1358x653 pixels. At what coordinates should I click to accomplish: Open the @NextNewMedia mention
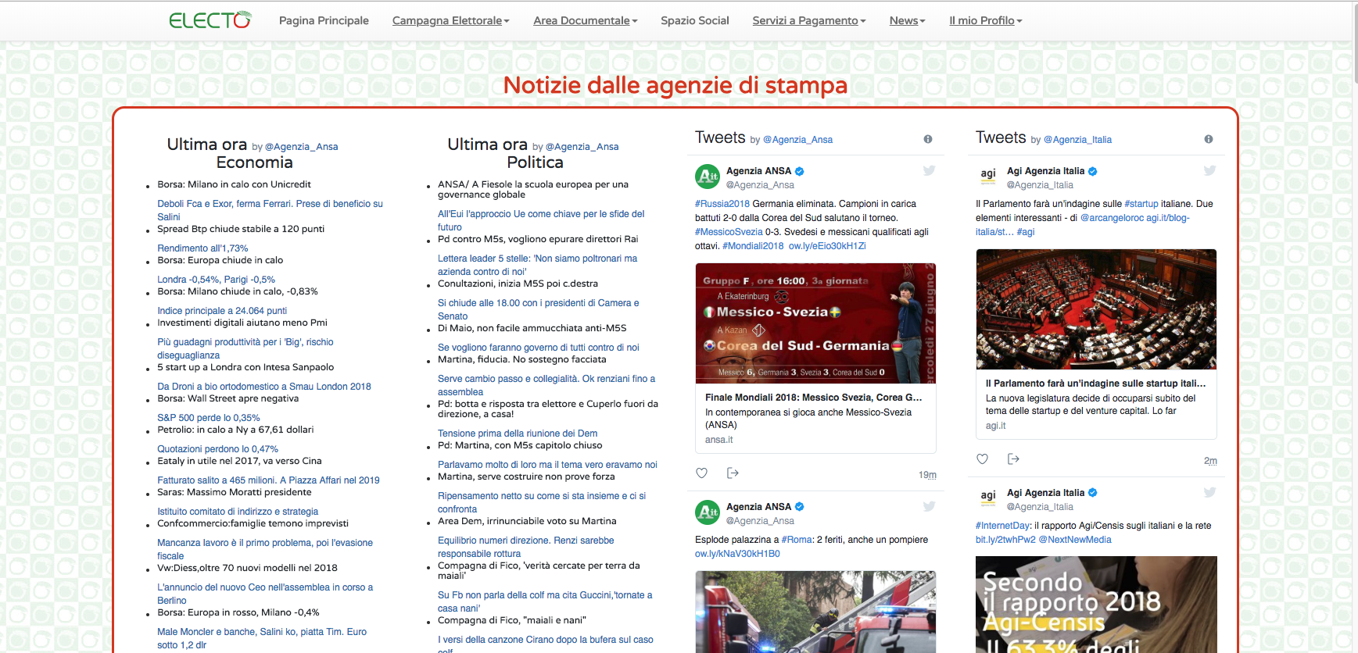click(1075, 540)
